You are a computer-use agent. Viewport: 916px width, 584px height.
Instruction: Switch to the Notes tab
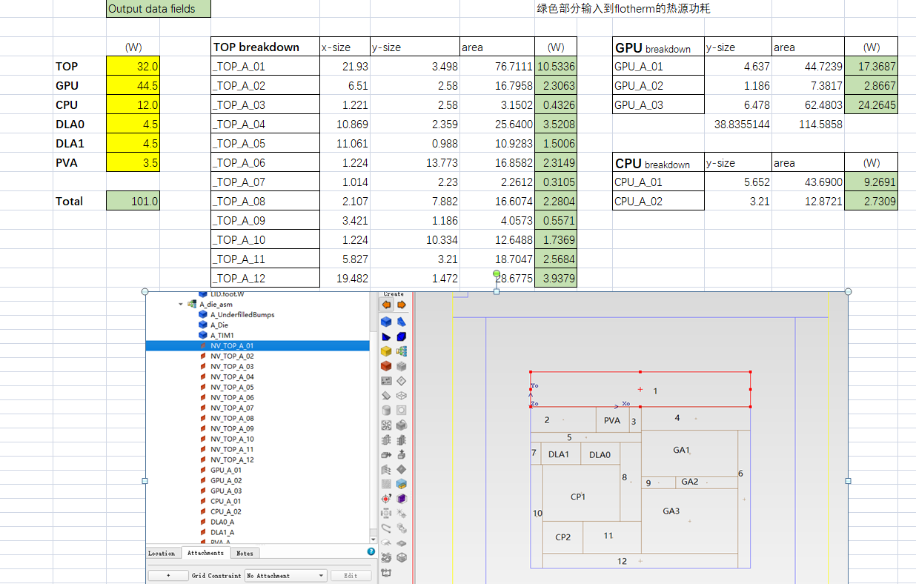coord(245,553)
